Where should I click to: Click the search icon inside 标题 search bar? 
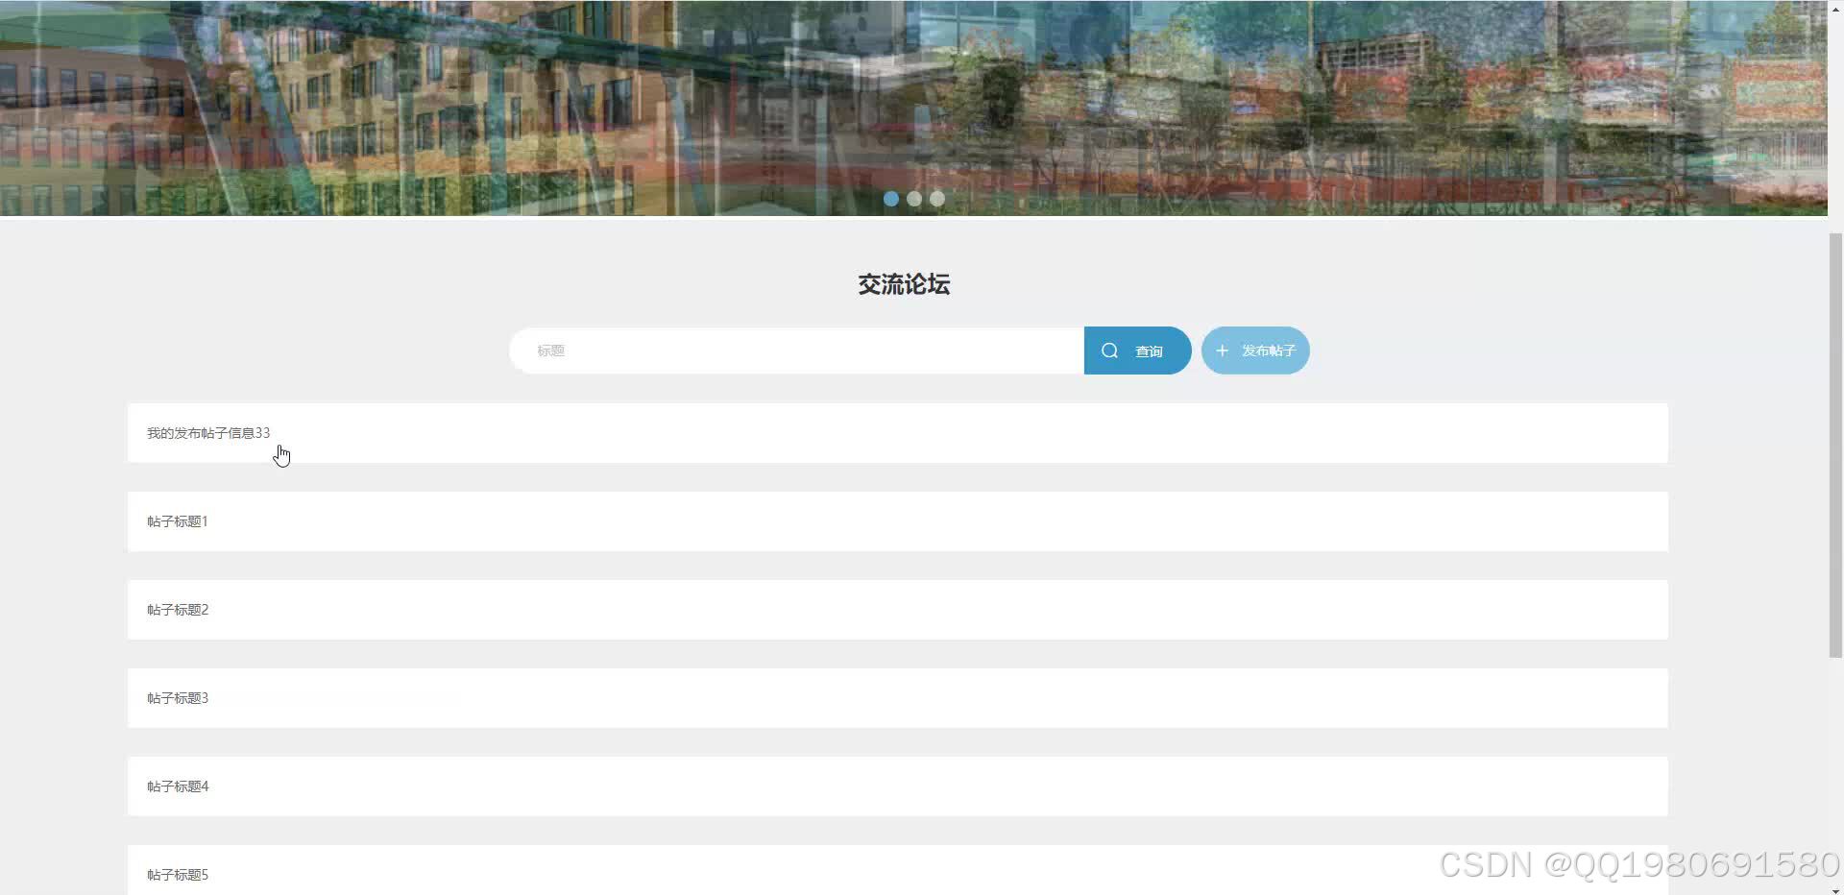[x=1110, y=350]
